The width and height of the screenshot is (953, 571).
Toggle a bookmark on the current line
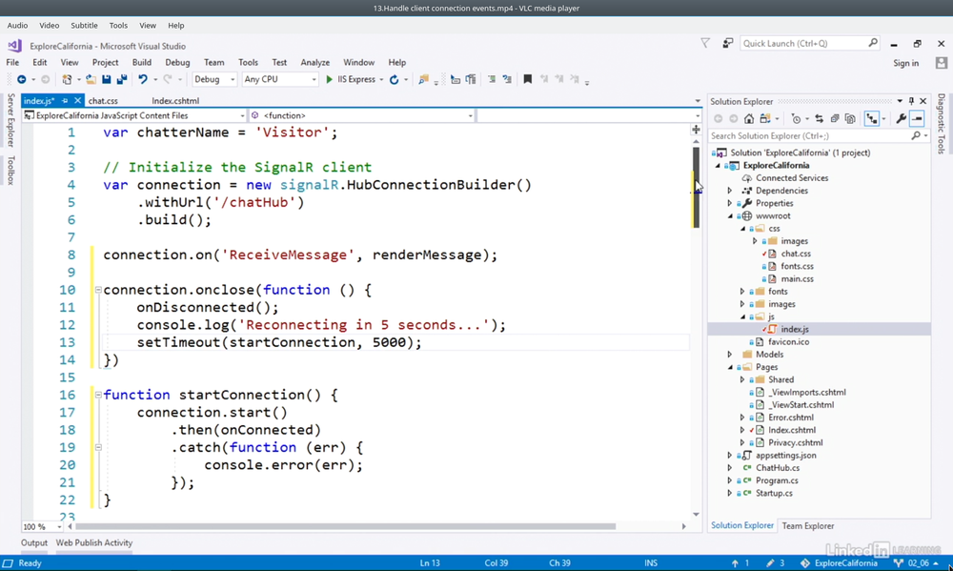point(528,80)
